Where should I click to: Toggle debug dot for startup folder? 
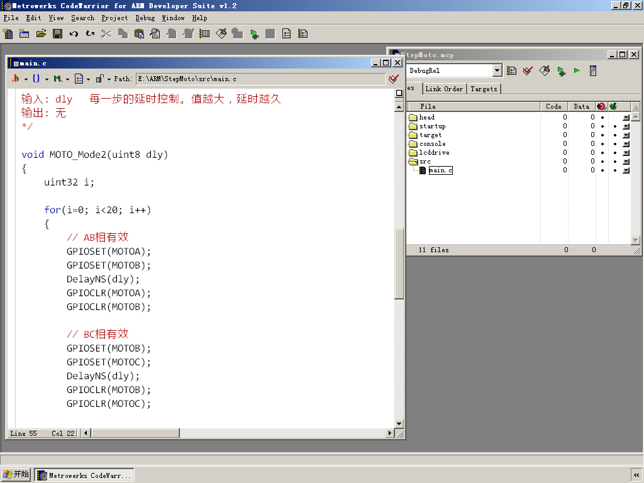point(615,126)
